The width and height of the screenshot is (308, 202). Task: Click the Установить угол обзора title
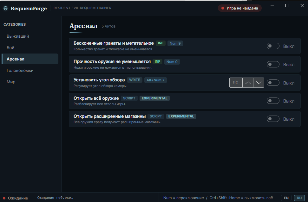(x=99, y=80)
